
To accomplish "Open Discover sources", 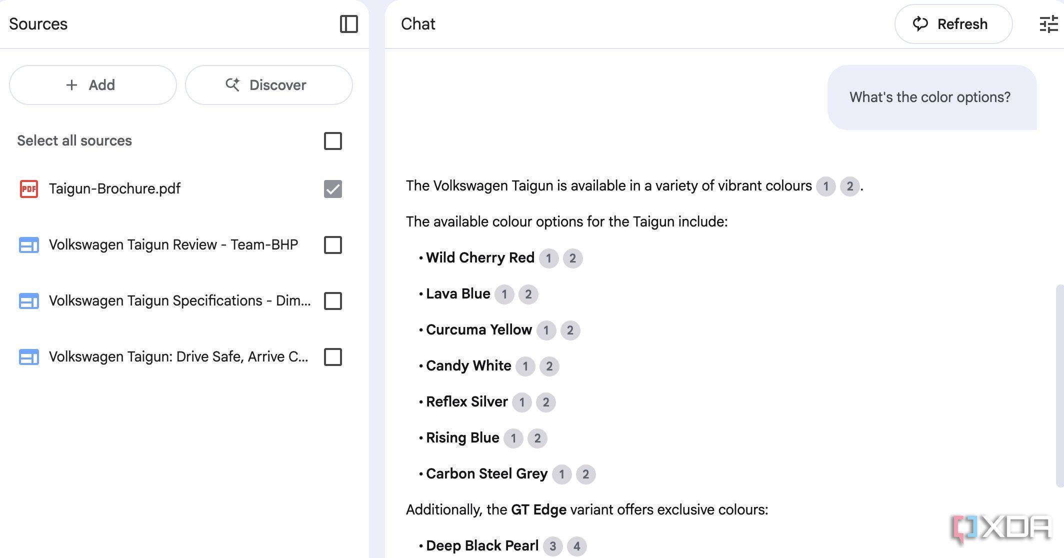I will pyautogui.click(x=269, y=85).
